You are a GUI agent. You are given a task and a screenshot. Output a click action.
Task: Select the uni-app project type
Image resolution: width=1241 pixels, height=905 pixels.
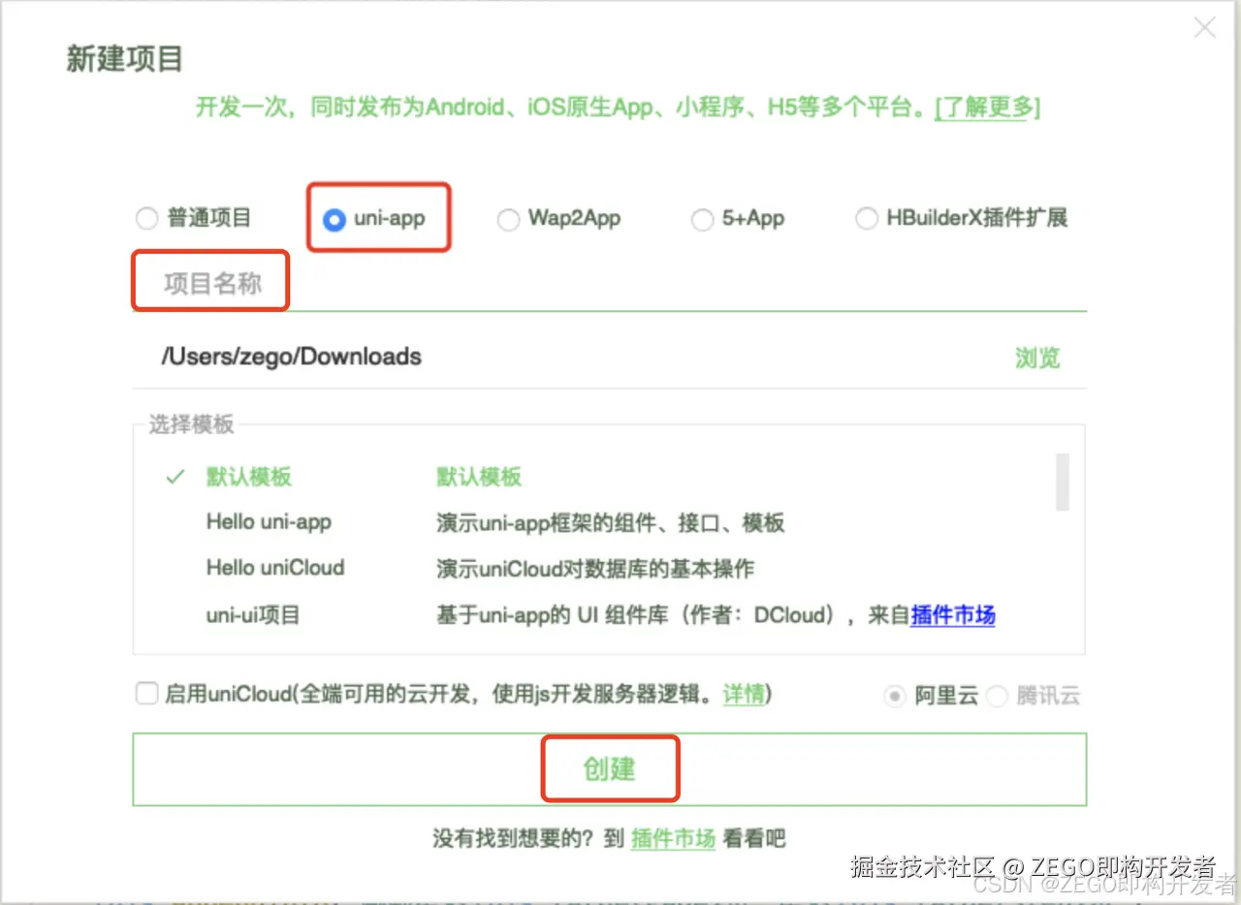point(334,220)
